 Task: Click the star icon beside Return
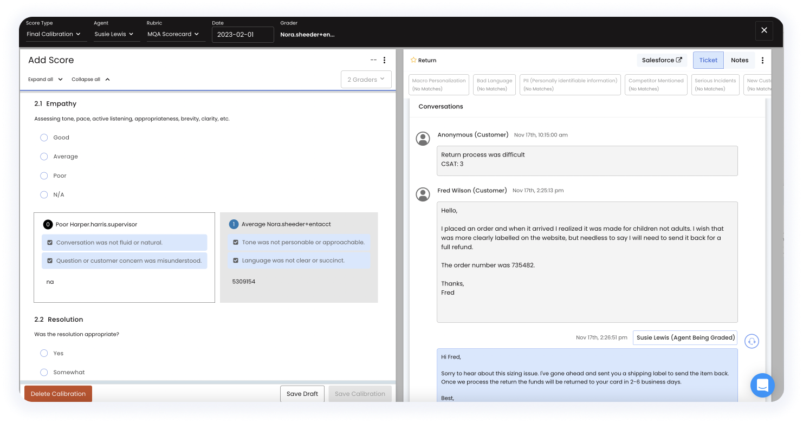[x=413, y=60]
